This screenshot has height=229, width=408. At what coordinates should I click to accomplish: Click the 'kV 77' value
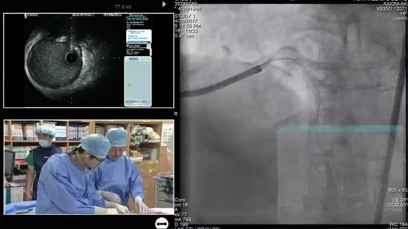click(x=181, y=214)
